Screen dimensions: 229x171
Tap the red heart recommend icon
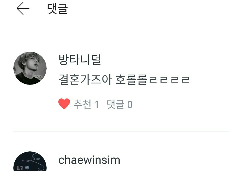64,104
